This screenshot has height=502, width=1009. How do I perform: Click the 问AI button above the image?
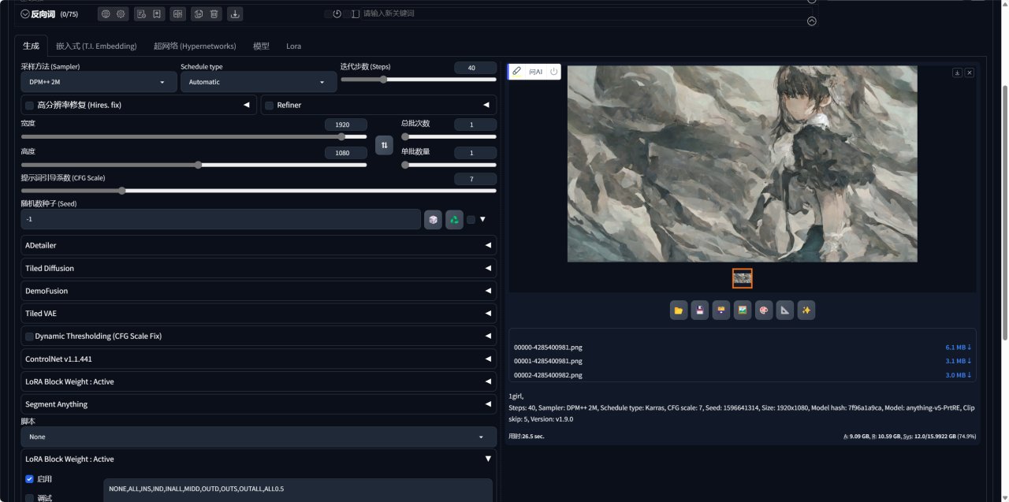[x=535, y=72]
